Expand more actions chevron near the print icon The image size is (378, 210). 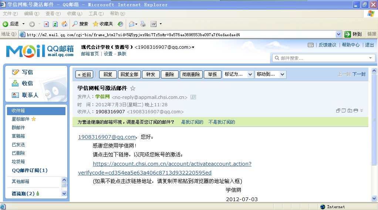coord(361,110)
